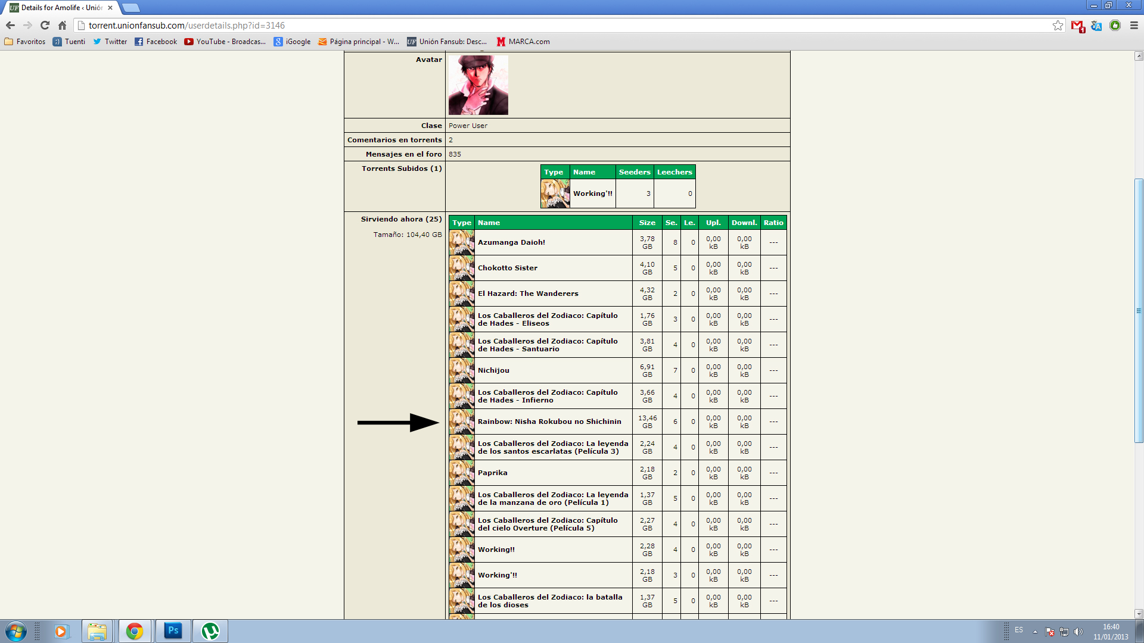Click the browser Home icon
This screenshot has height=643, width=1144.
(x=62, y=26)
